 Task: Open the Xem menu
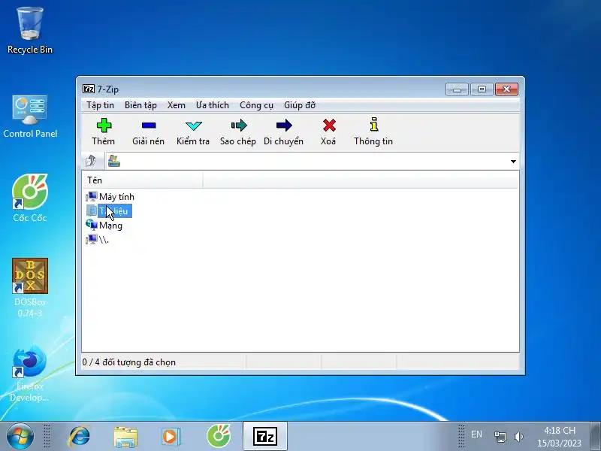(x=177, y=105)
